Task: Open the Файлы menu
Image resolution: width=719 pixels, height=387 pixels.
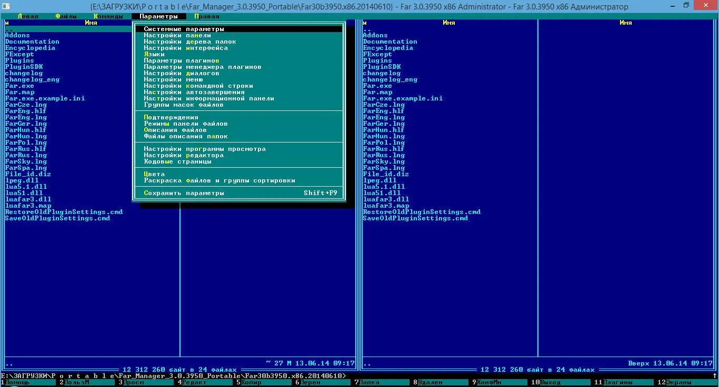Action: pos(66,16)
